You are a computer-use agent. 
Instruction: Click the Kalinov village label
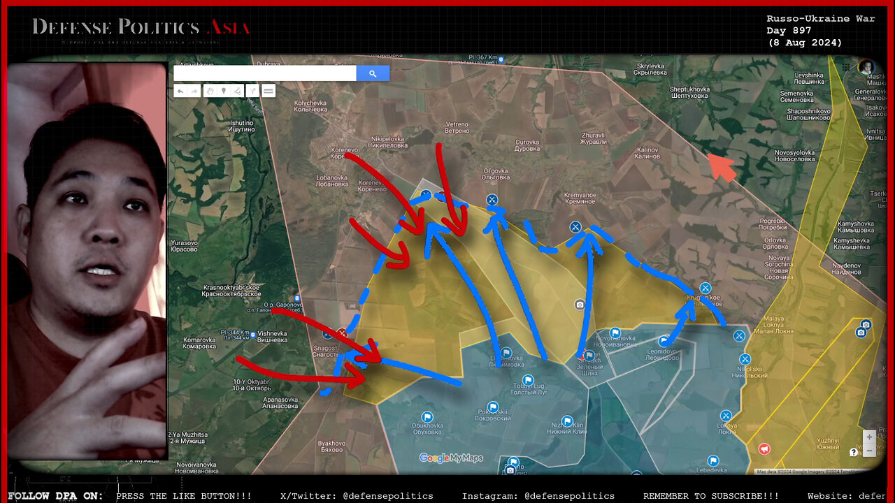click(647, 153)
